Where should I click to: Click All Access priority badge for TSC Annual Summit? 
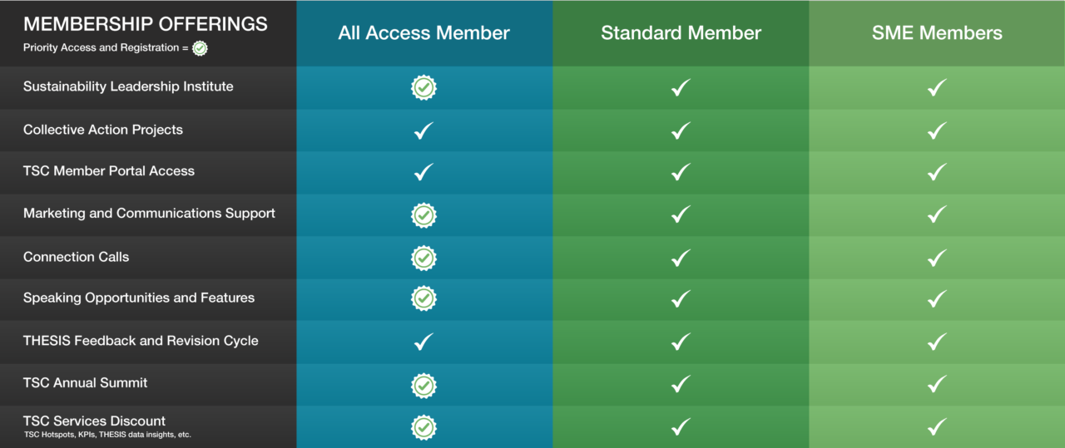tap(424, 385)
